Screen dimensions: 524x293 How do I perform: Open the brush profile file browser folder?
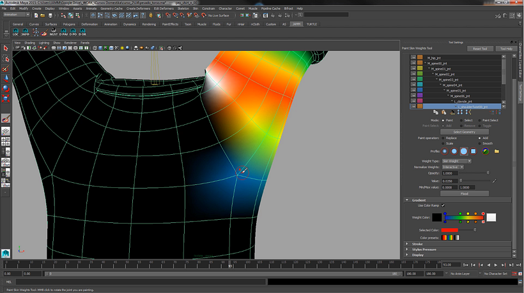tap(497, 151)
